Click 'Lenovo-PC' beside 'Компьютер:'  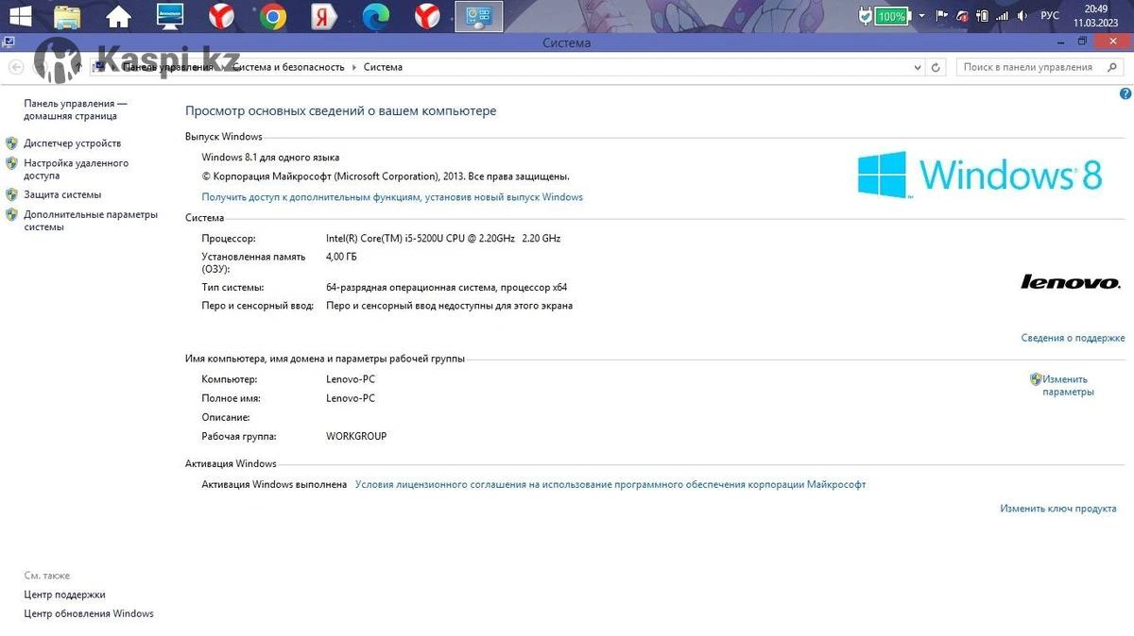point(351,379)
